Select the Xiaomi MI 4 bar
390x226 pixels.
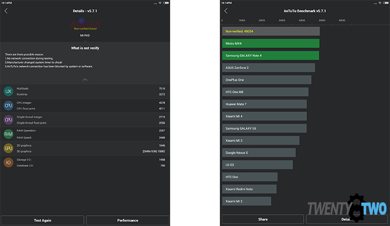[264, 116]
